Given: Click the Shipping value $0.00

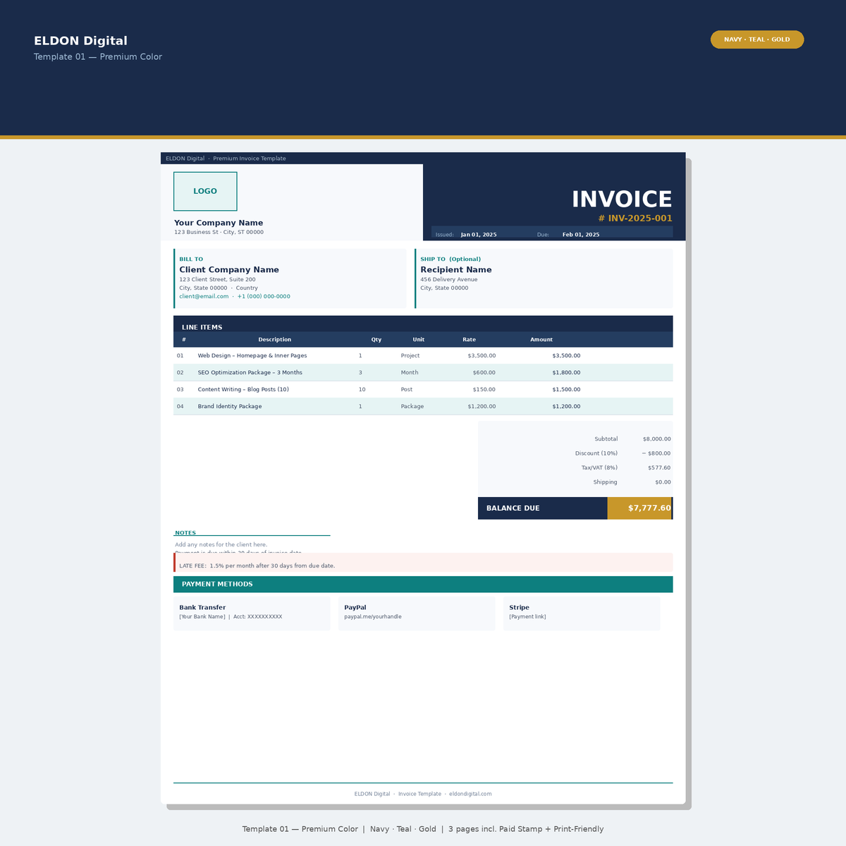Looking at the screenshot, I should pos(663,482).
